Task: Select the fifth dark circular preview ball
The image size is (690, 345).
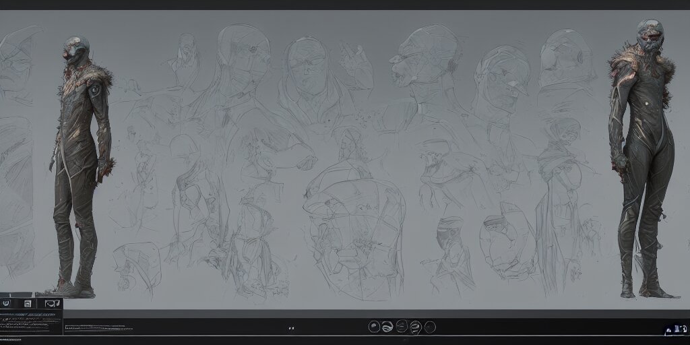Action: [430, 327]
